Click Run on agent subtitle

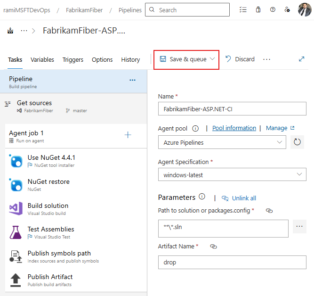click(x=30, y=141)
